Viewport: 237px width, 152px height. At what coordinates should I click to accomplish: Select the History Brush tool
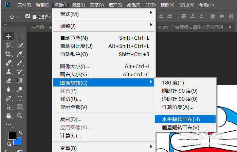pyautogui.click(x=20, y=72)
